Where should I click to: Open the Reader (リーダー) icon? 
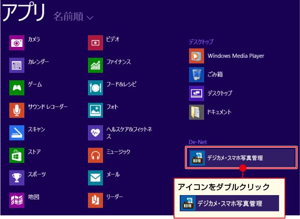tap(95, 200)
